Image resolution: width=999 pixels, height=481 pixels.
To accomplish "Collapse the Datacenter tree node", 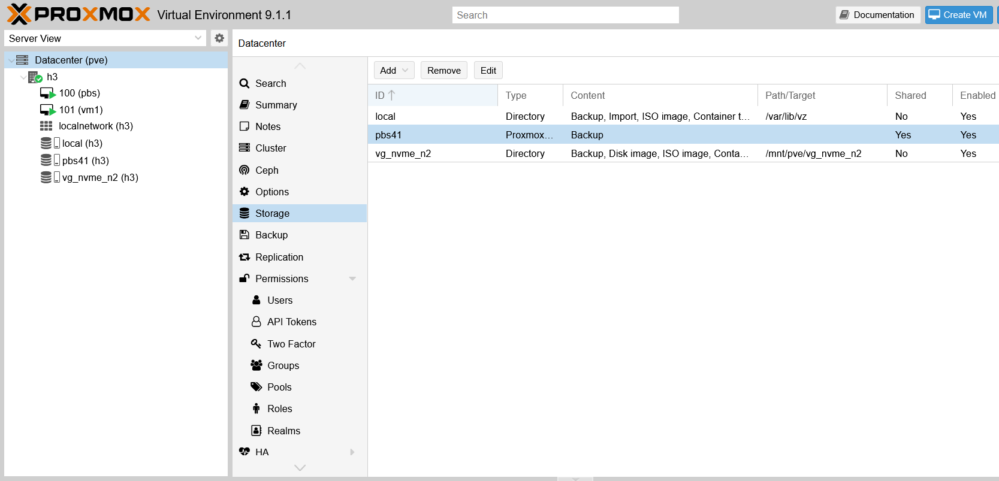I will tap(11, 60).
